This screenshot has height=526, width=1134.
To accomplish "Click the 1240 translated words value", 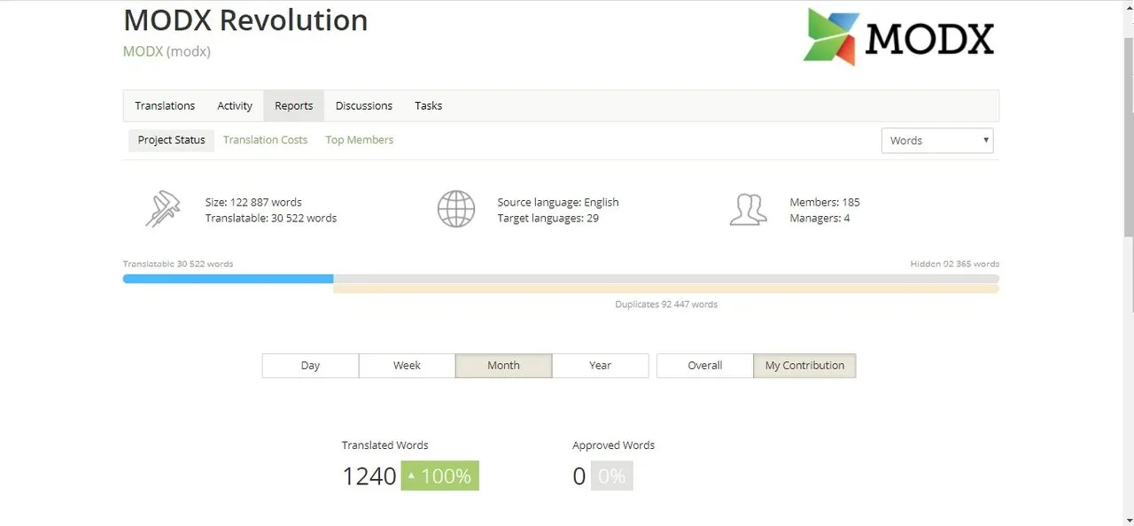I will click(369, 476).
